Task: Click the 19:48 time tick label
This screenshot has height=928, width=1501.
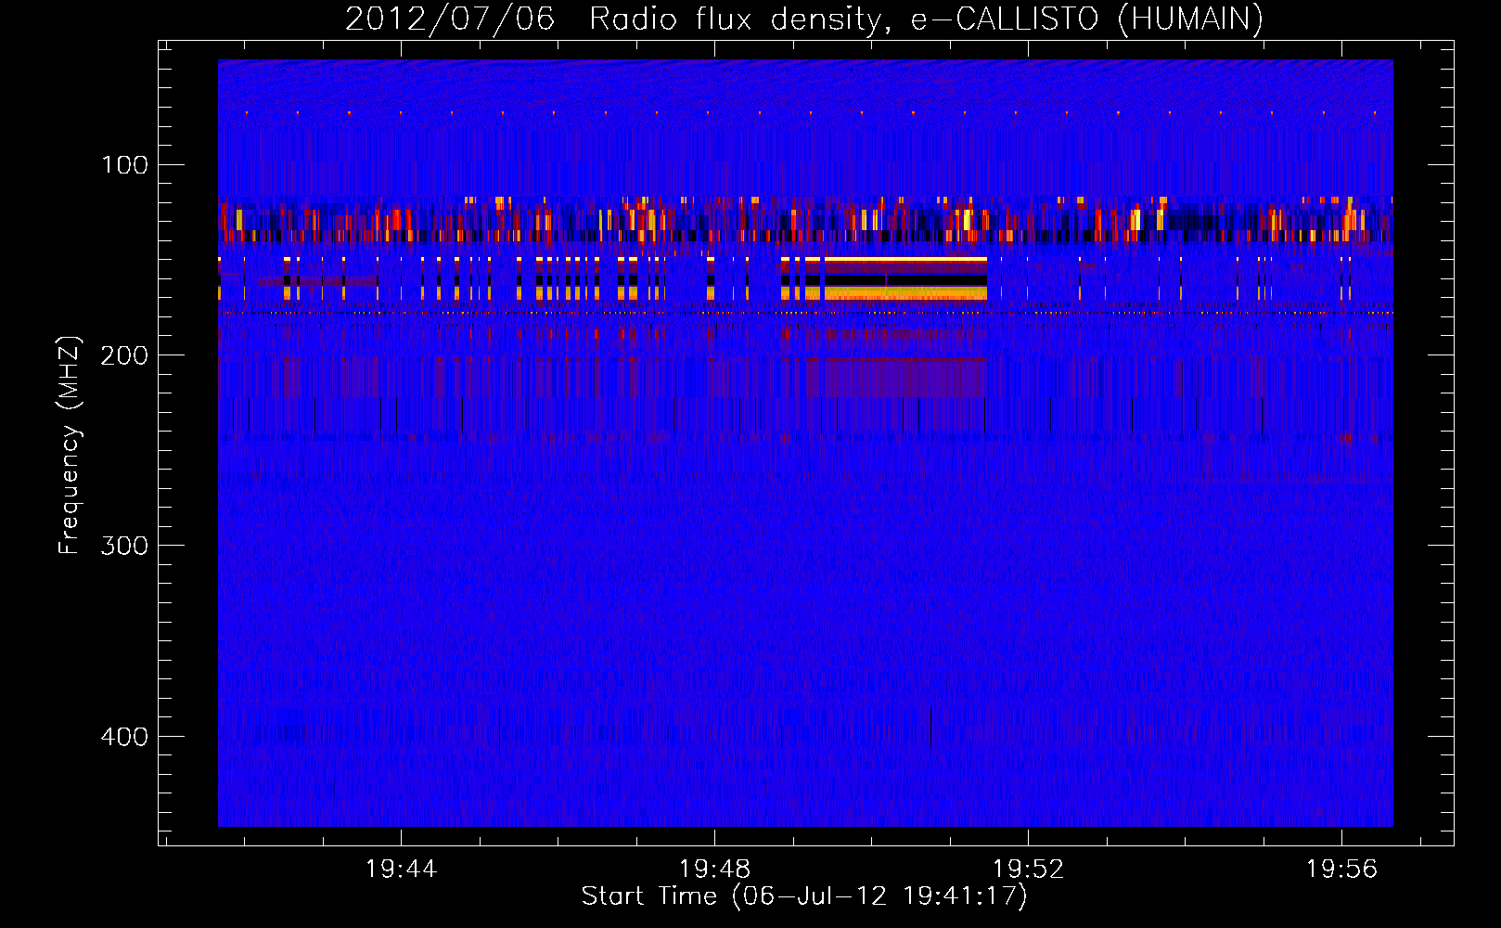Action: (x=714, y=869)
